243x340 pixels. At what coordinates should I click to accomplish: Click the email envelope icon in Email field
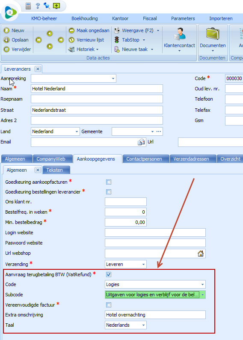tap(141, 142)
